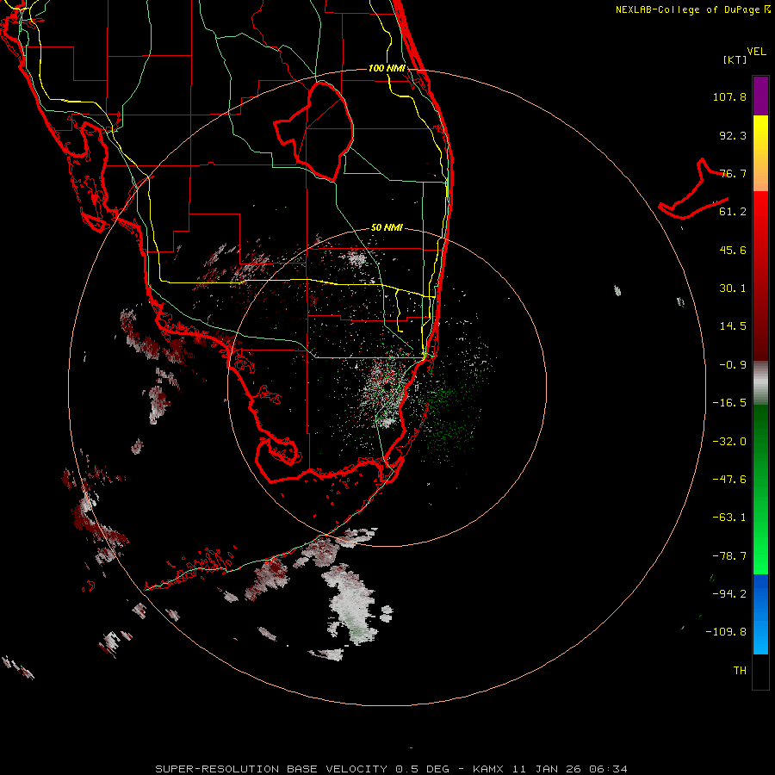The image size is (775, 775).
Task: Click the 107.8 velocity scale value
Action: point(729,96)
